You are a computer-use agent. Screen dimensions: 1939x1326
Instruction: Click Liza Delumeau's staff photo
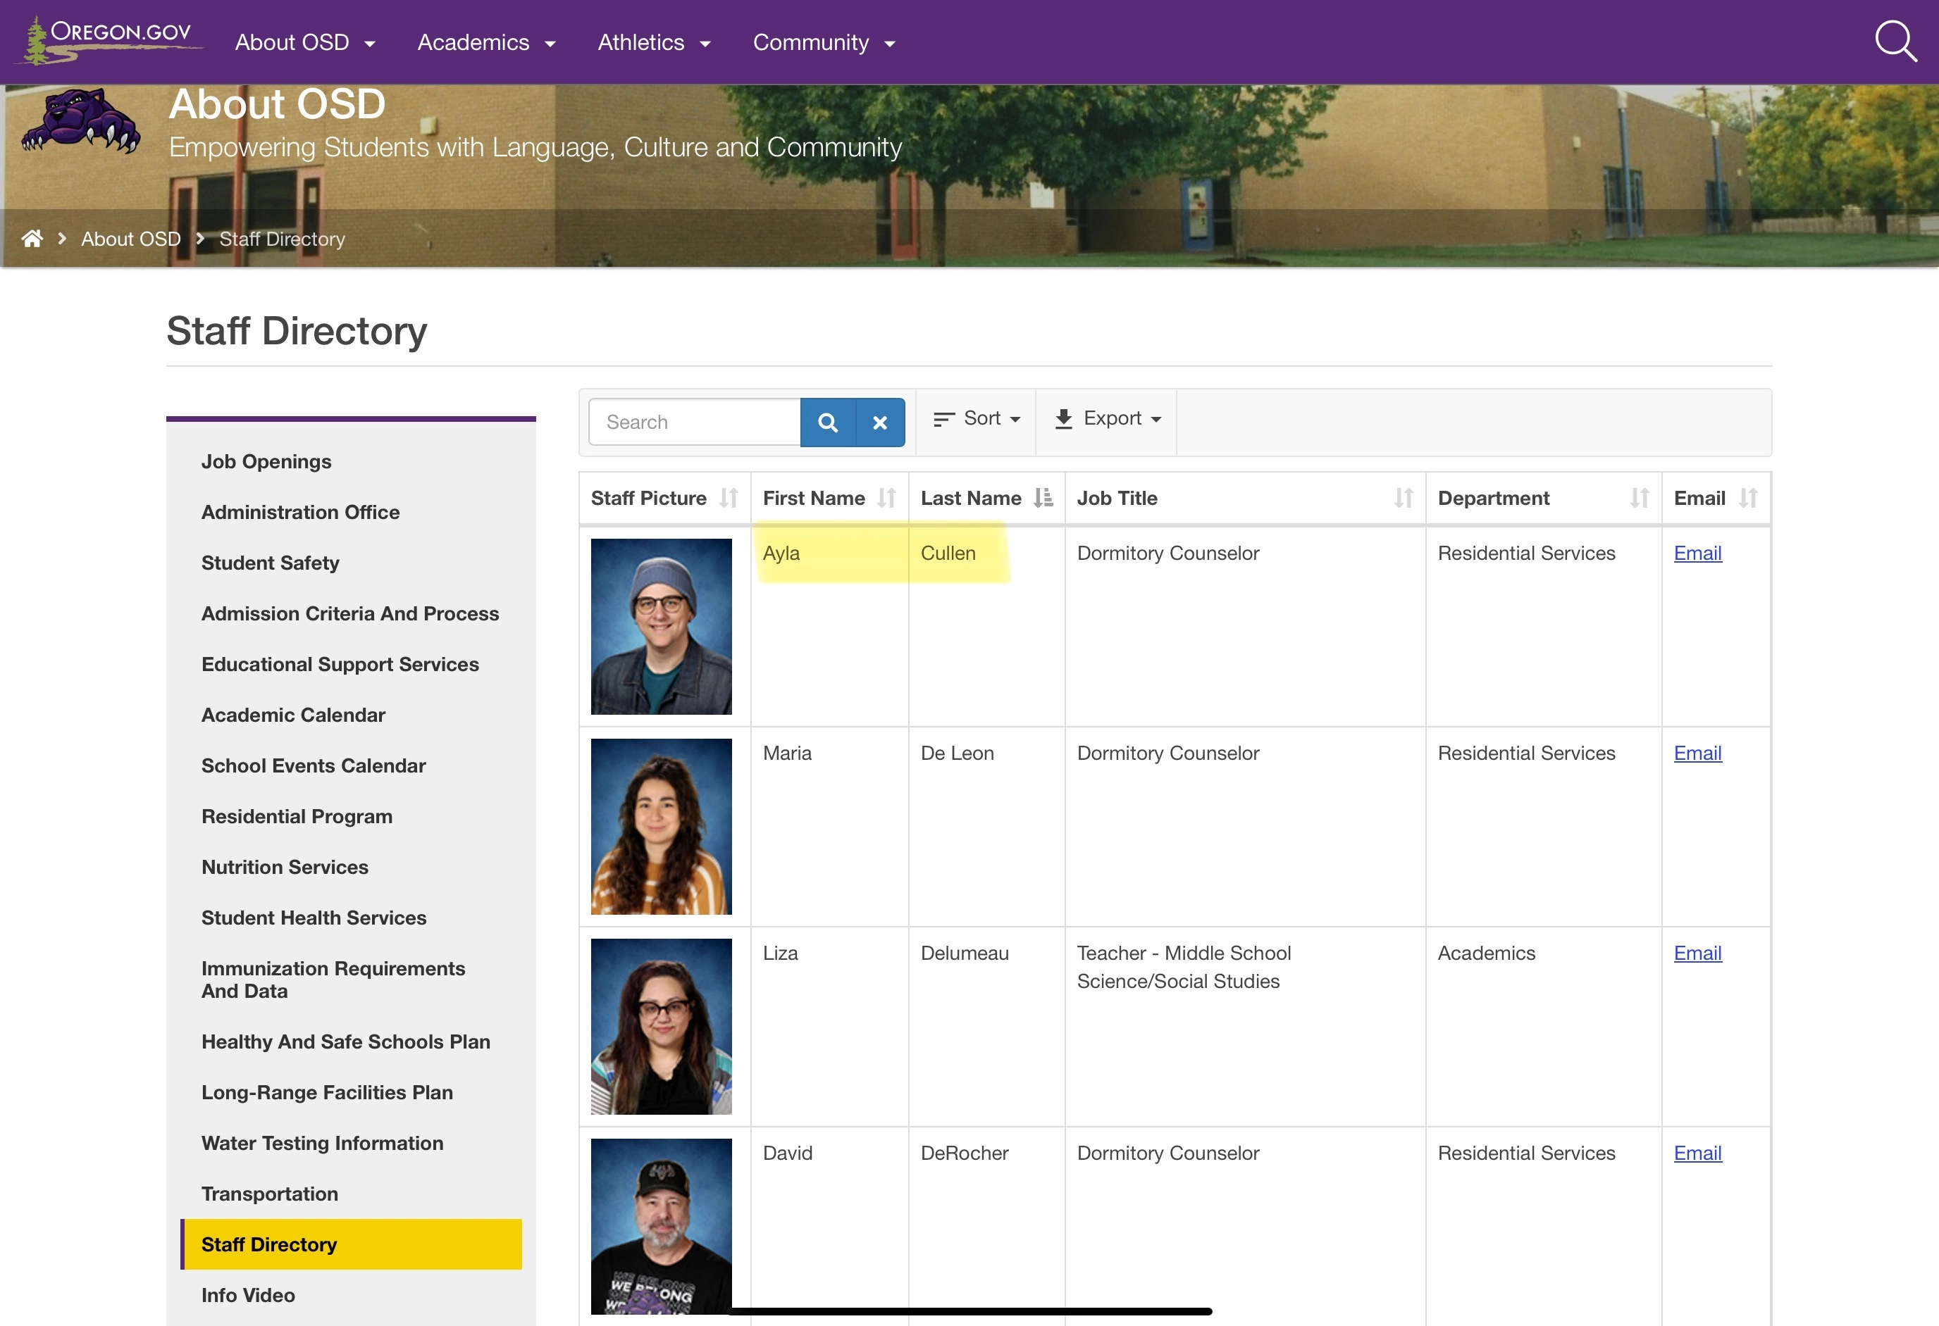click(x=662, y=1027)
